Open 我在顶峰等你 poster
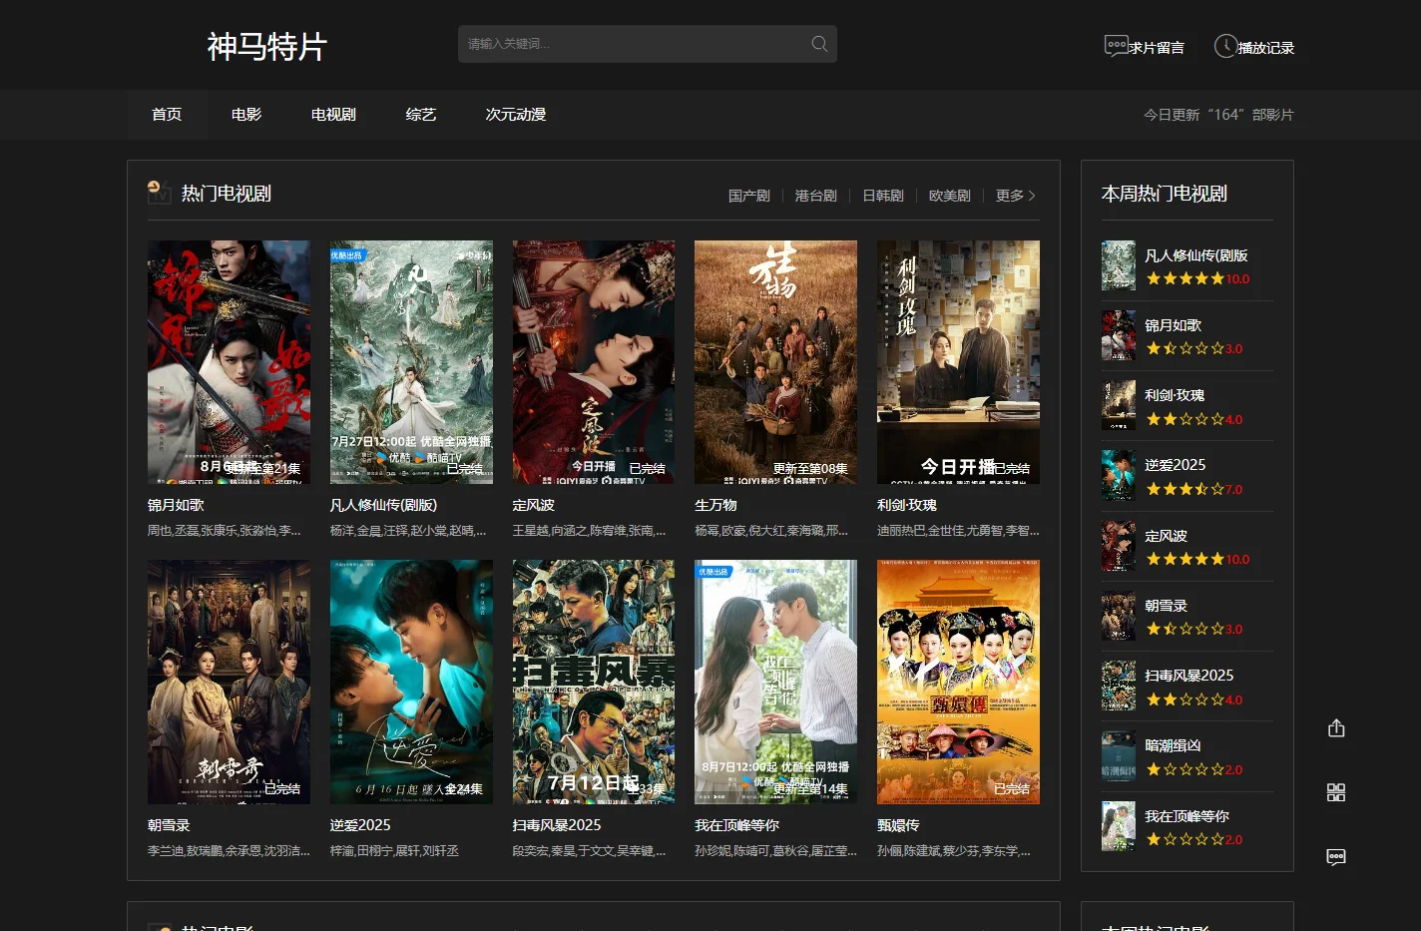Image resolution: width=1421 pixels, height=931 pixels. point(775,682)
